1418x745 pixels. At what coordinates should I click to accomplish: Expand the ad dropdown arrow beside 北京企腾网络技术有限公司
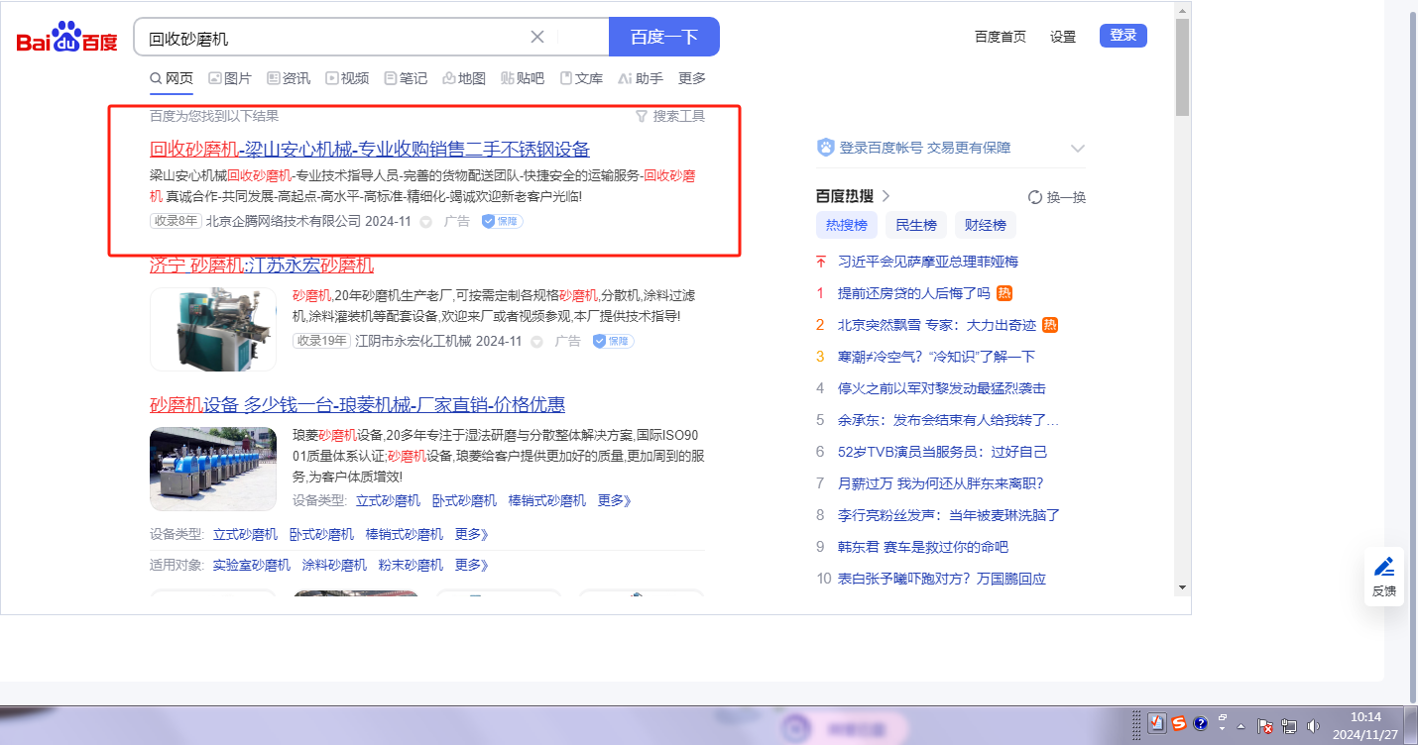pos(426,223)
